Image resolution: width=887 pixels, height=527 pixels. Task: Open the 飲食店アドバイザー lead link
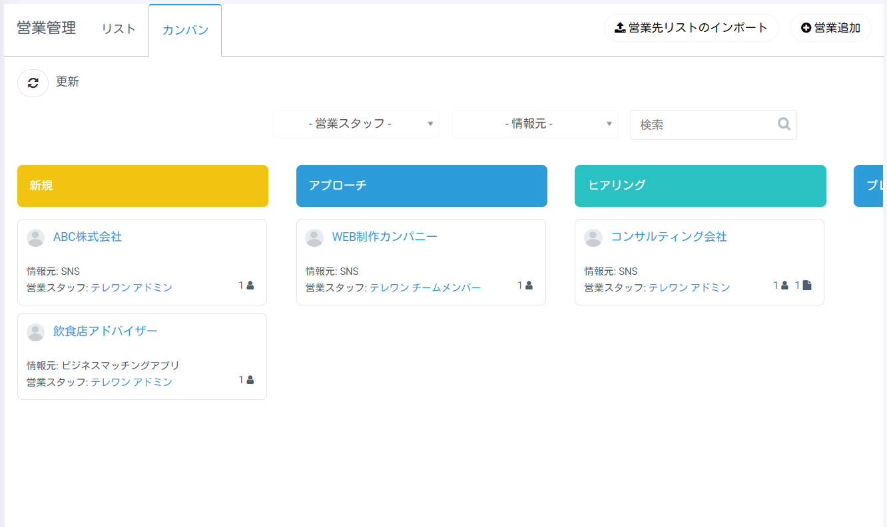coord(105,331)
